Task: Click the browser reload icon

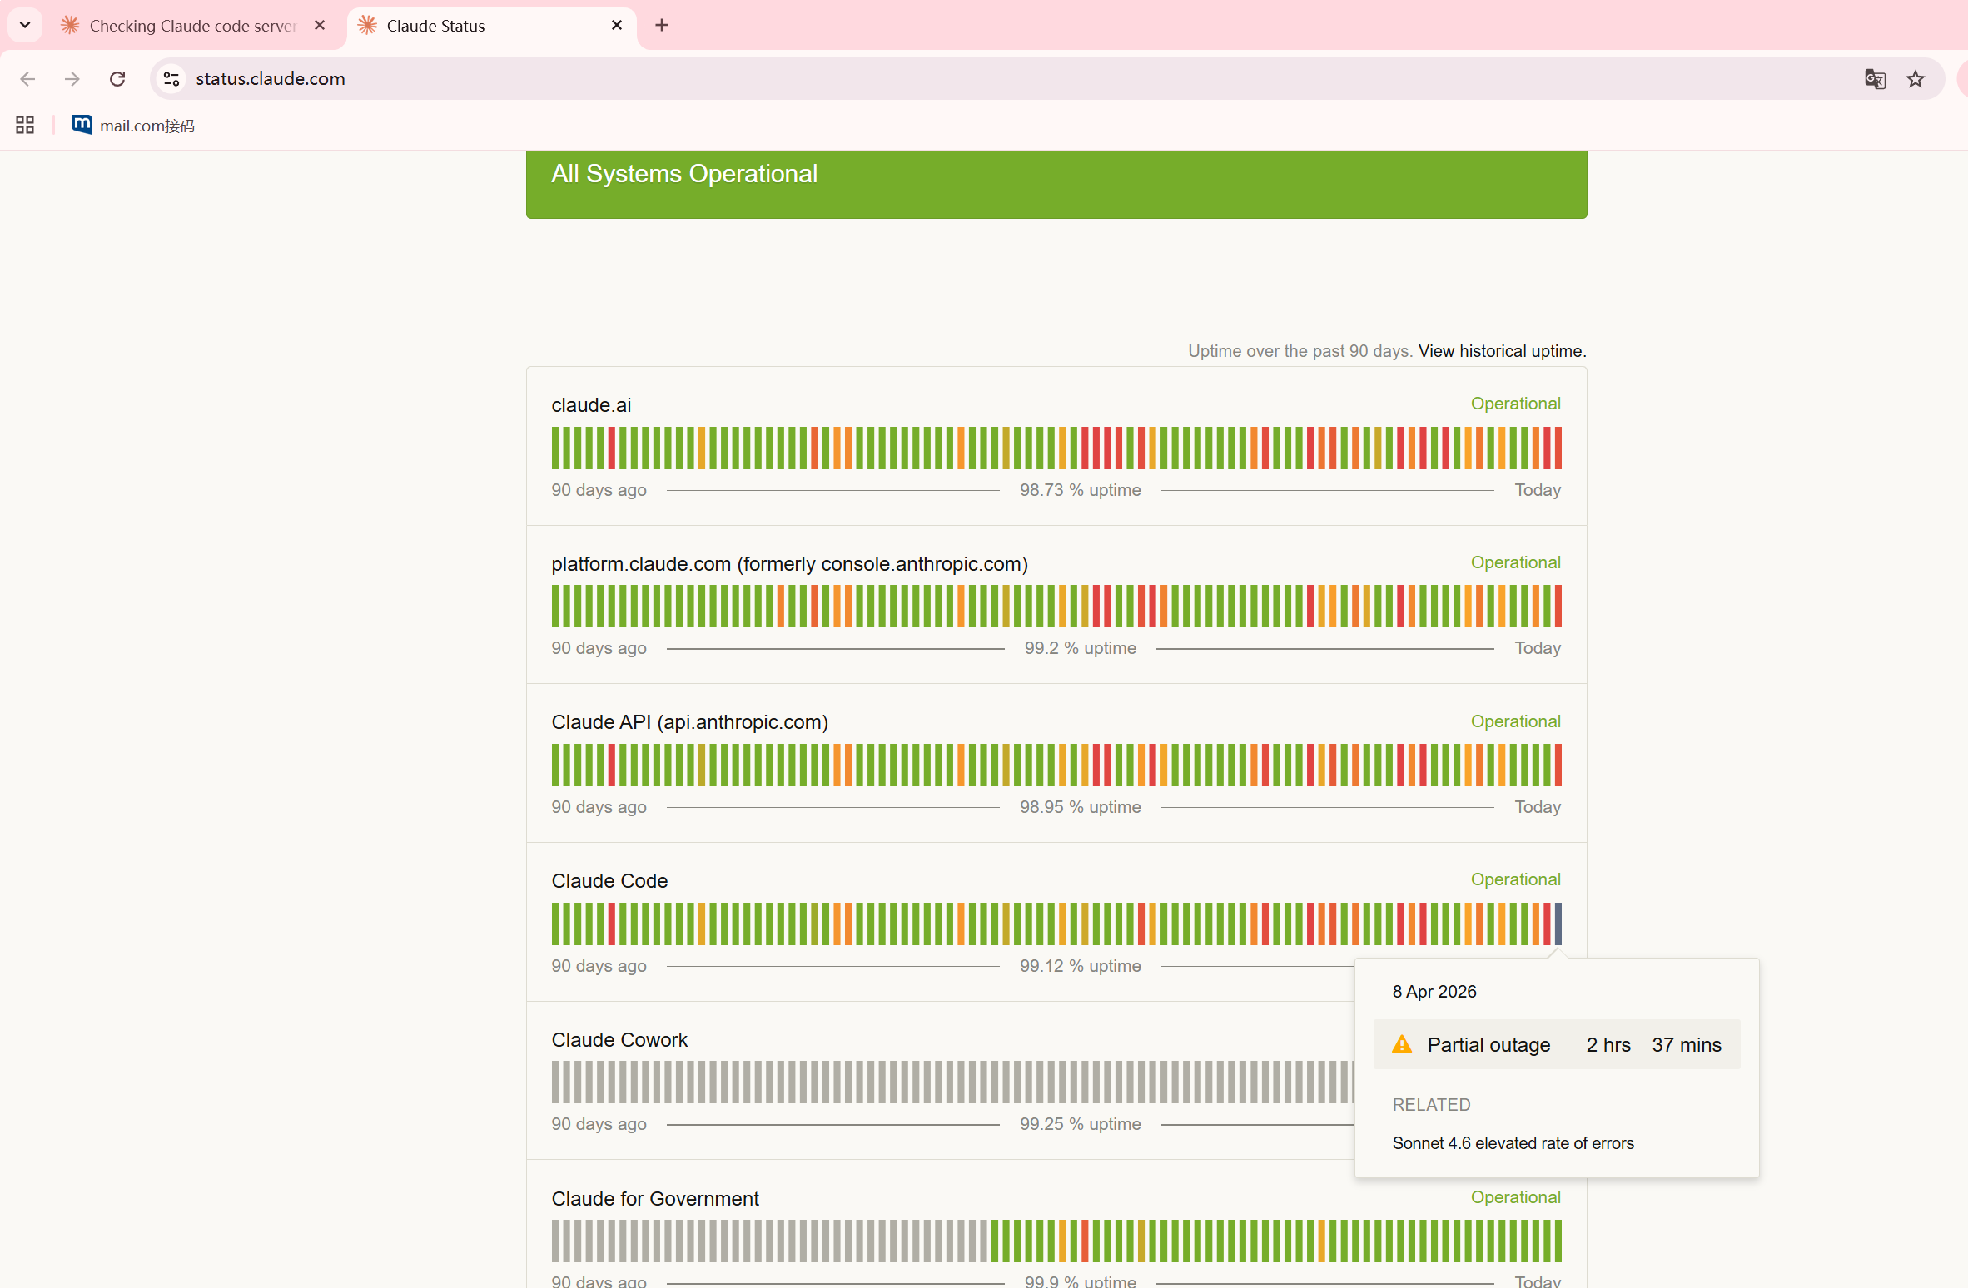Action: (x=117, y=79)
